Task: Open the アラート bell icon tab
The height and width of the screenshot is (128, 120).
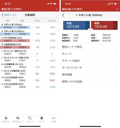Action: 42,119
